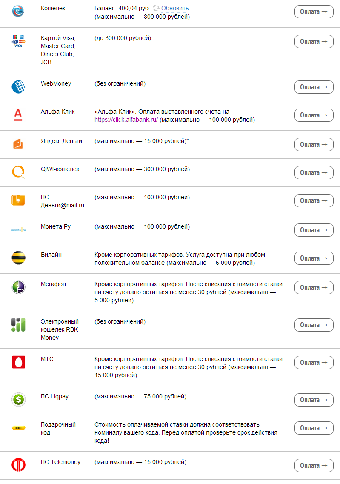Click the Liqpay green dollar icon

point(18,400)
